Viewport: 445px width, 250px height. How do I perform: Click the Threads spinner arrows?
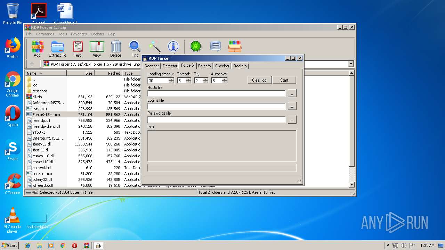point(188,81)
